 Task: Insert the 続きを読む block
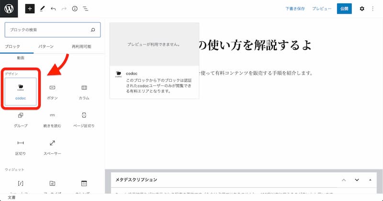[52, 119]
